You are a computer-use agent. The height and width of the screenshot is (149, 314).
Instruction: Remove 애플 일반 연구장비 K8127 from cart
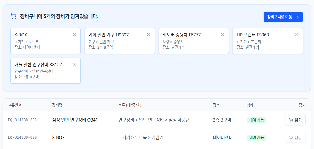pyautogui.click(x=75, y=64)
